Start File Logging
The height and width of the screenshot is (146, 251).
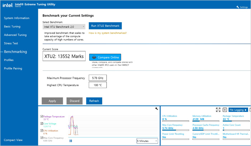point(238,110)
